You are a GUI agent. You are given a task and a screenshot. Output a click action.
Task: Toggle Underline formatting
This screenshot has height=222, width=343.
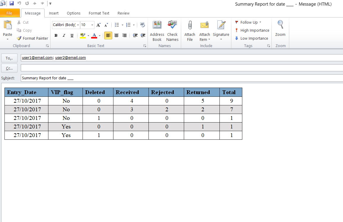(72, 35)
